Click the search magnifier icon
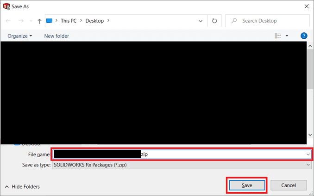The height and width of the screenshot is (196, 314). [234, 21]
